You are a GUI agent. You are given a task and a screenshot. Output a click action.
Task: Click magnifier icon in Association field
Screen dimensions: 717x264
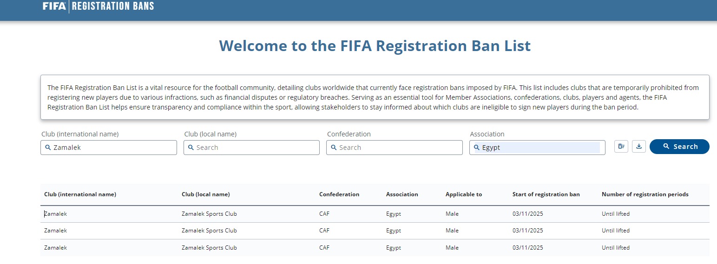tap(476, 148)
